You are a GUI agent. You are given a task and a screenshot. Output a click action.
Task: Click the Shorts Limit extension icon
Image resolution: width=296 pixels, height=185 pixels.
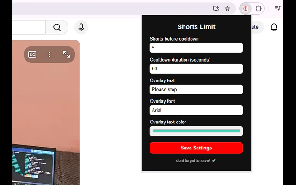[245, 8]
